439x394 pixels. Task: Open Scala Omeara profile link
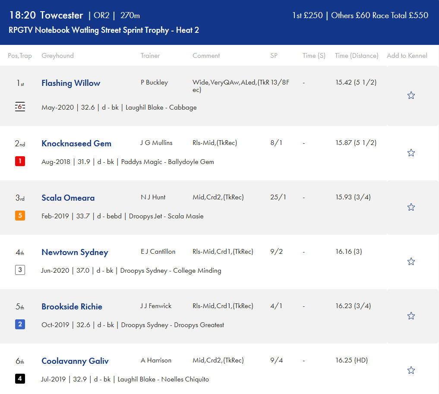68,198
